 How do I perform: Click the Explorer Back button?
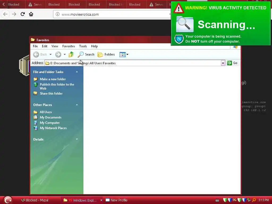pyautogui.click(x=40, y=54)
